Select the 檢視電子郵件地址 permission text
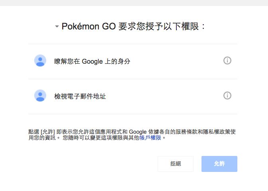This screenshot has height=191, width=268. point(80,96)
